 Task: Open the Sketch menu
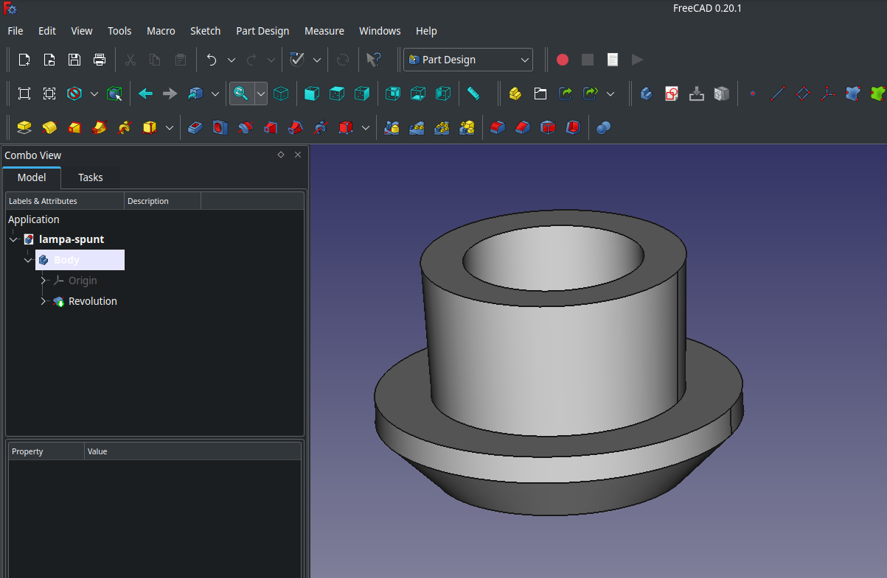point(205,31)
